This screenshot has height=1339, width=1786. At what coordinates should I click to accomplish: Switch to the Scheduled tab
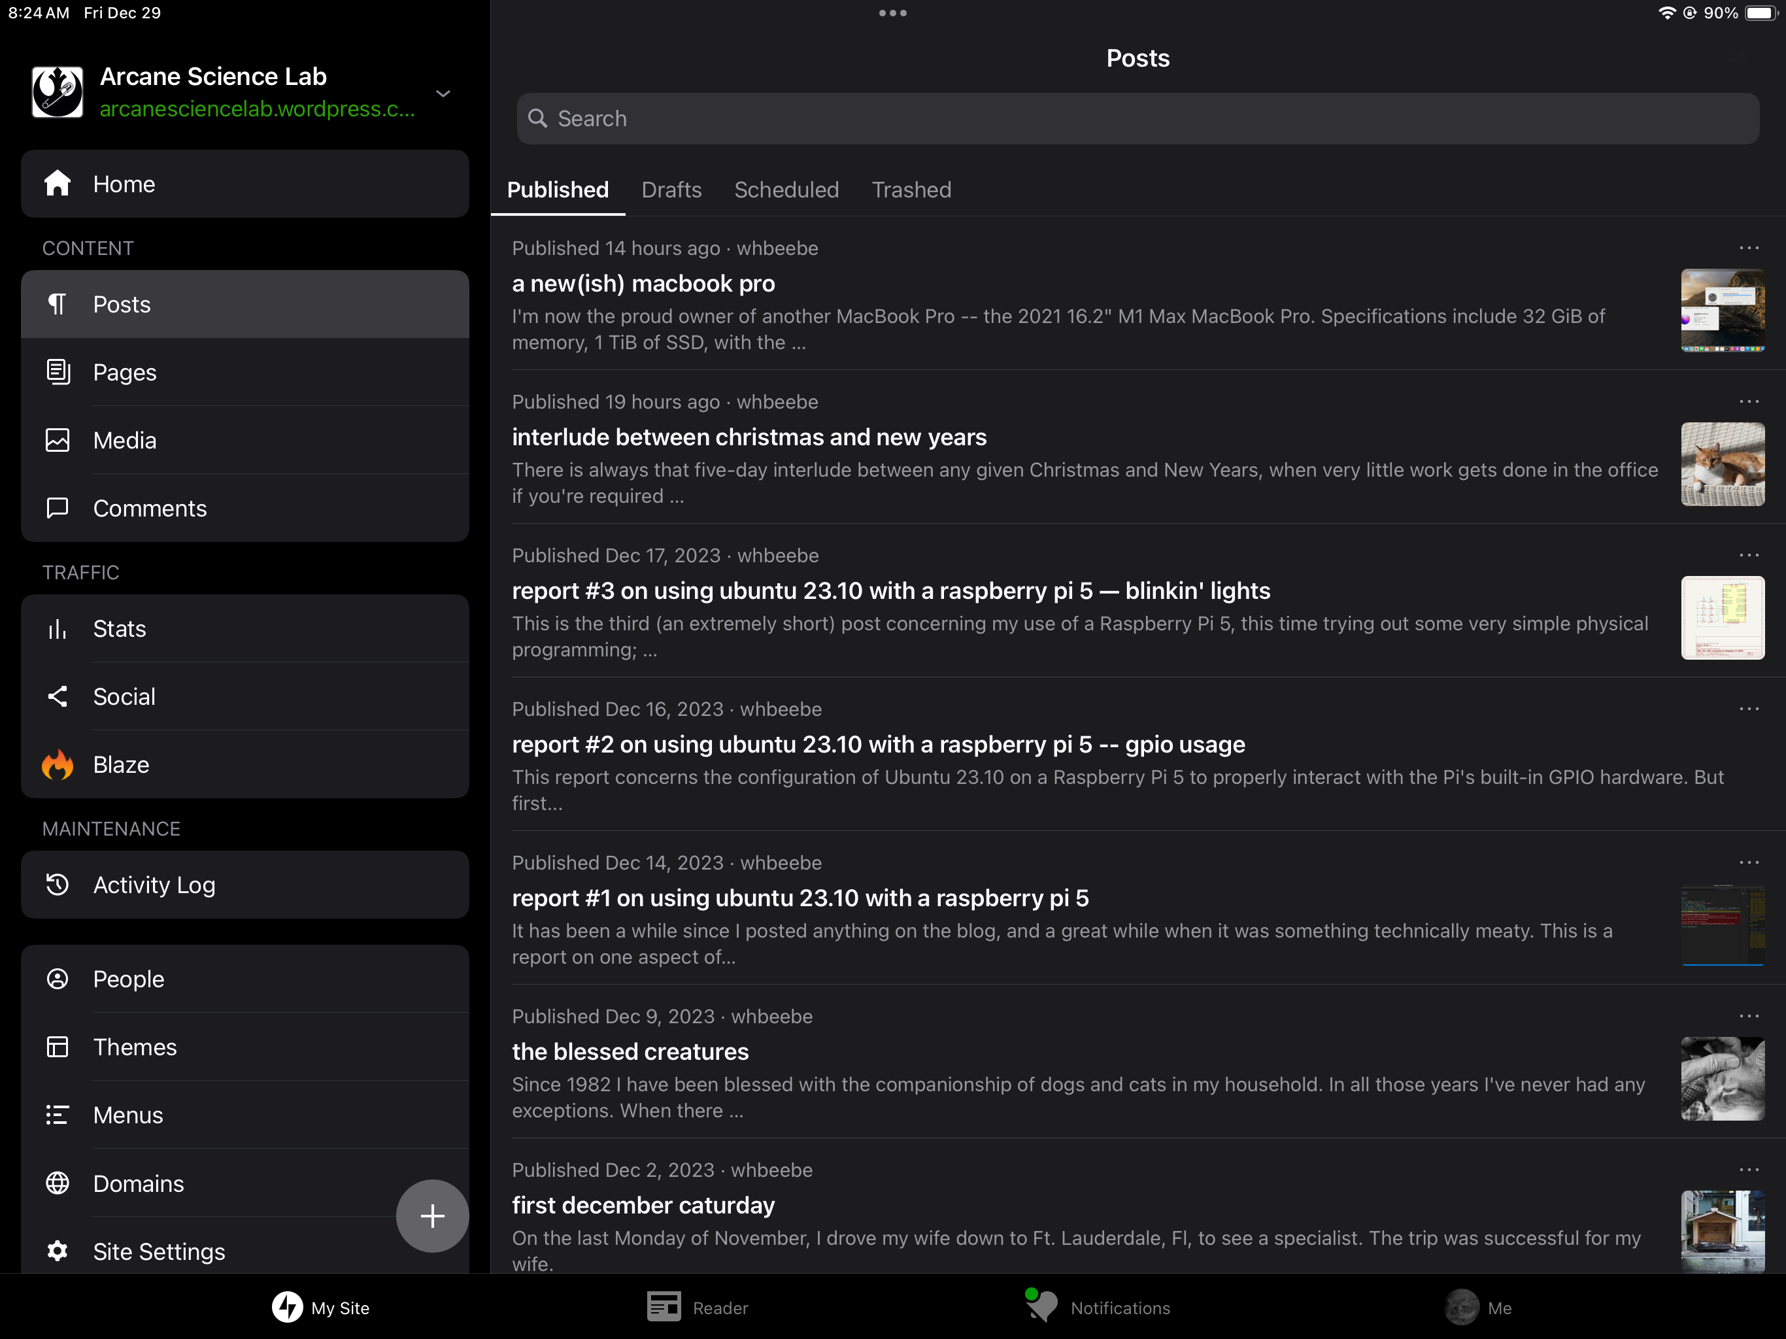[x=786, y=190]
